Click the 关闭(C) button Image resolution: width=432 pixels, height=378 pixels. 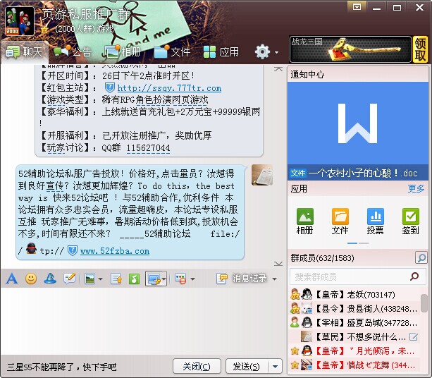click(197, 367)
